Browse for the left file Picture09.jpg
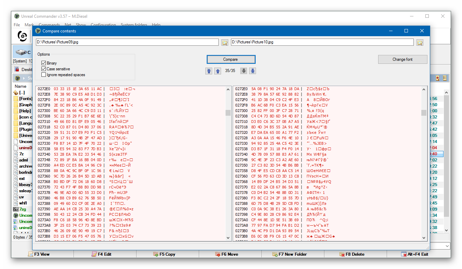This screenshot has width=462, height=269. pos(224,42)
